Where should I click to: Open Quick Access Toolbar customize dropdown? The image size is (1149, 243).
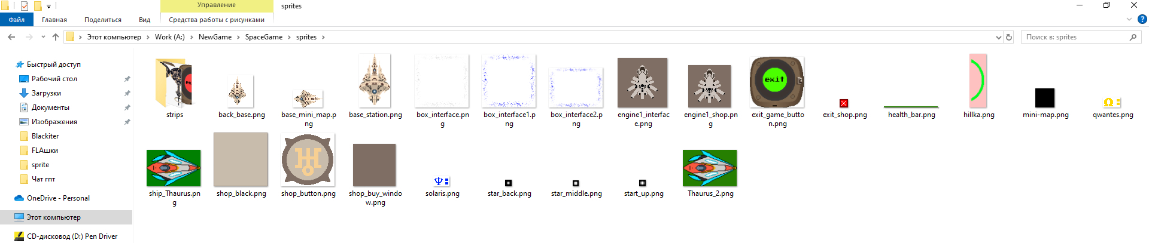[48, 6]
